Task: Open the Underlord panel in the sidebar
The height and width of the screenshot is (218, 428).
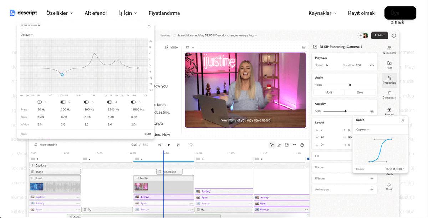Action: pyautogui.click(x=389, y=50)
